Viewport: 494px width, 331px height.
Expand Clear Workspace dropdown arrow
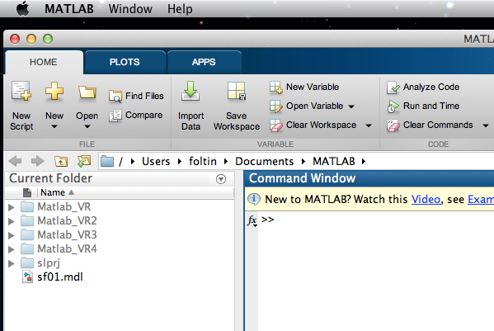click(x=369, y=125)
